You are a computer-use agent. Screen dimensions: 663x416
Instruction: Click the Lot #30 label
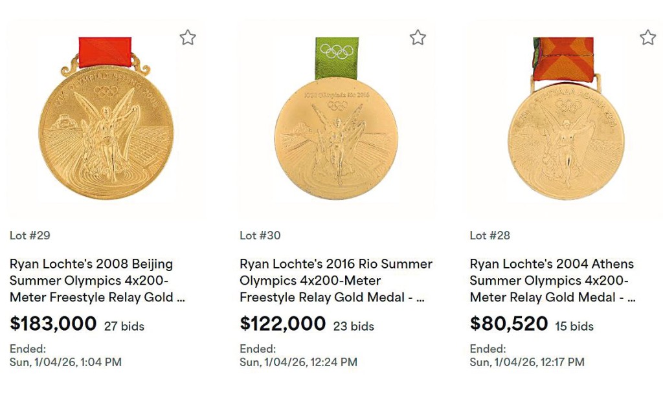260,235
